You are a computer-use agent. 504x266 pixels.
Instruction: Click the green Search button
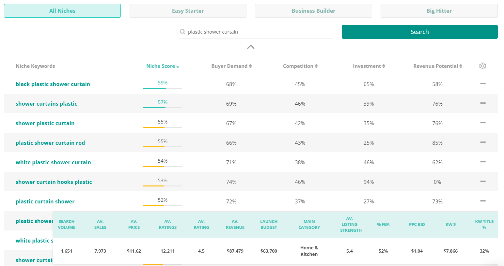pos(420,32)
